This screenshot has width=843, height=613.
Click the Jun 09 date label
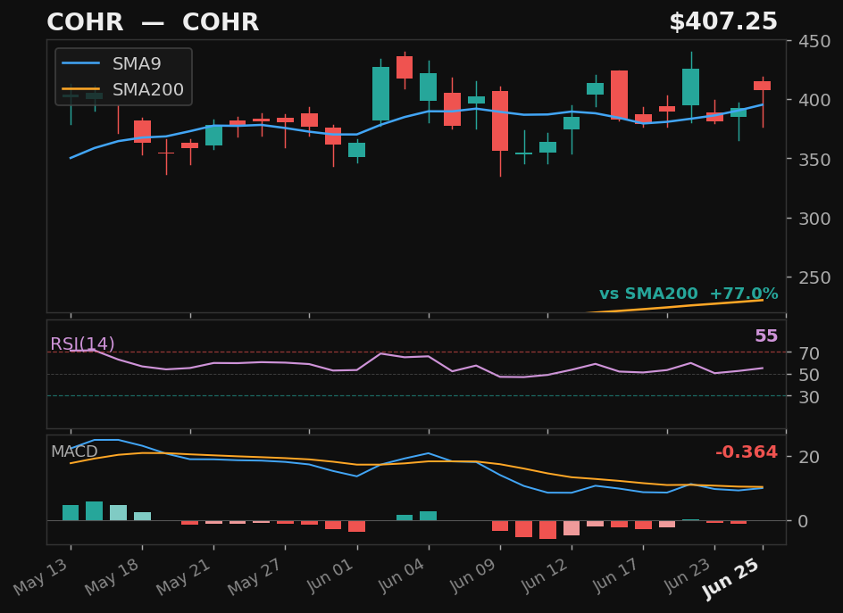(473, 576)
